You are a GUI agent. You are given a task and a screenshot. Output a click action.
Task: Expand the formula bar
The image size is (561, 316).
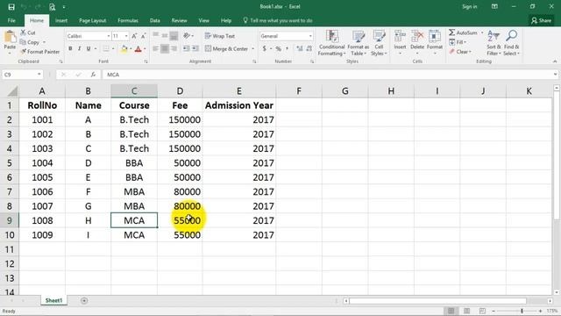pyautogui.click(x=555, y=75)
